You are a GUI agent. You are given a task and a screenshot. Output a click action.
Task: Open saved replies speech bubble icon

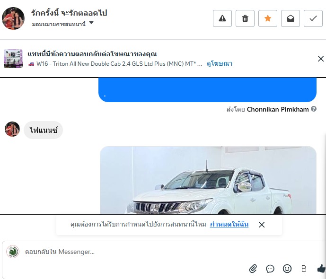270,269
